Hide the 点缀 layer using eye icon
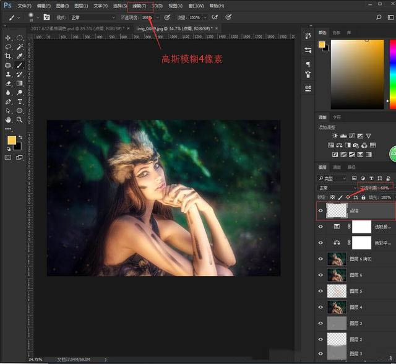 click(321, 210)
